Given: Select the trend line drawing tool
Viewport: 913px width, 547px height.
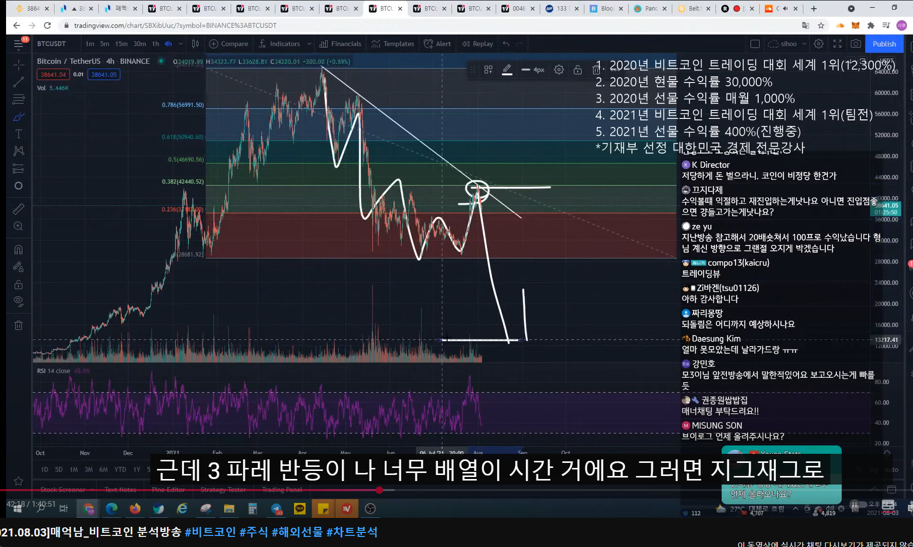Looking at the screenshot, I should [x=19, y=82].
